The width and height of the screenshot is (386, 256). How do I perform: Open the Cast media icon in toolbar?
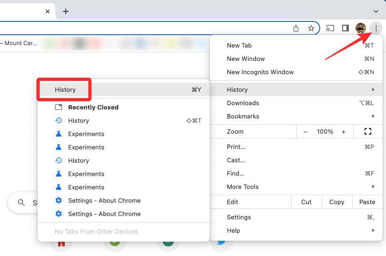pos(330,28)
